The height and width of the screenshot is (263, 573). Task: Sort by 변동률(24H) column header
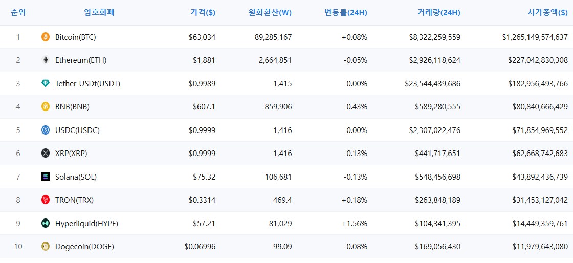(346, 13)
